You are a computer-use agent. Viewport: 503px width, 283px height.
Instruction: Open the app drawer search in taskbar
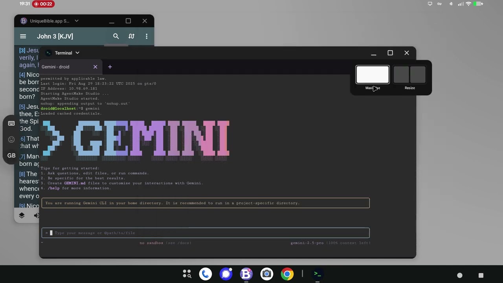point(187,274)
